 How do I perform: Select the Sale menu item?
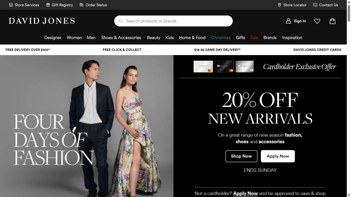click(254, 38)
